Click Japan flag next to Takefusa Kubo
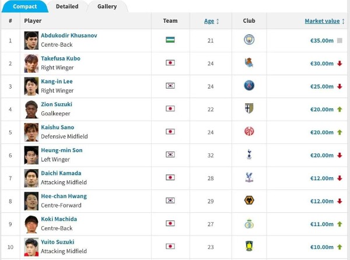 (x=170, y=63)
